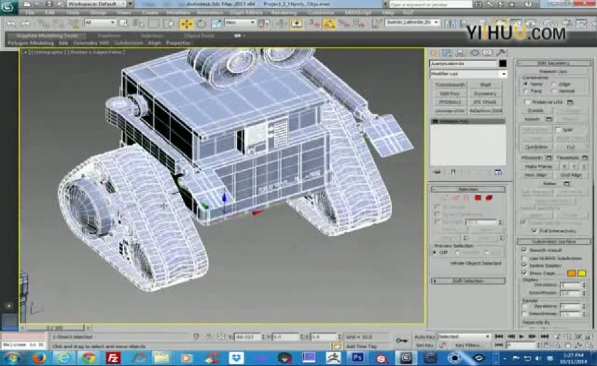
Task: Click the Make Planar button
Action: (x=538, y=167)
